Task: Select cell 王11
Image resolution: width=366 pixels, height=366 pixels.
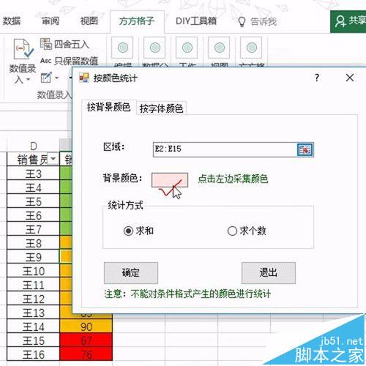Action: pos(34,285)
